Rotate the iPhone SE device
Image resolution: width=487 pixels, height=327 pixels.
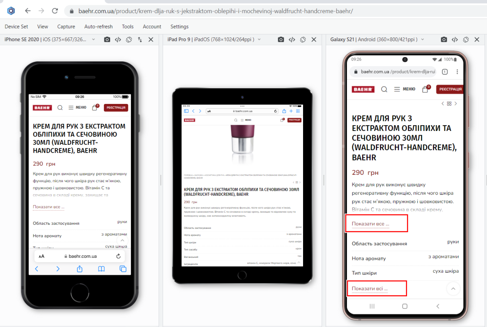pos(129,40)
